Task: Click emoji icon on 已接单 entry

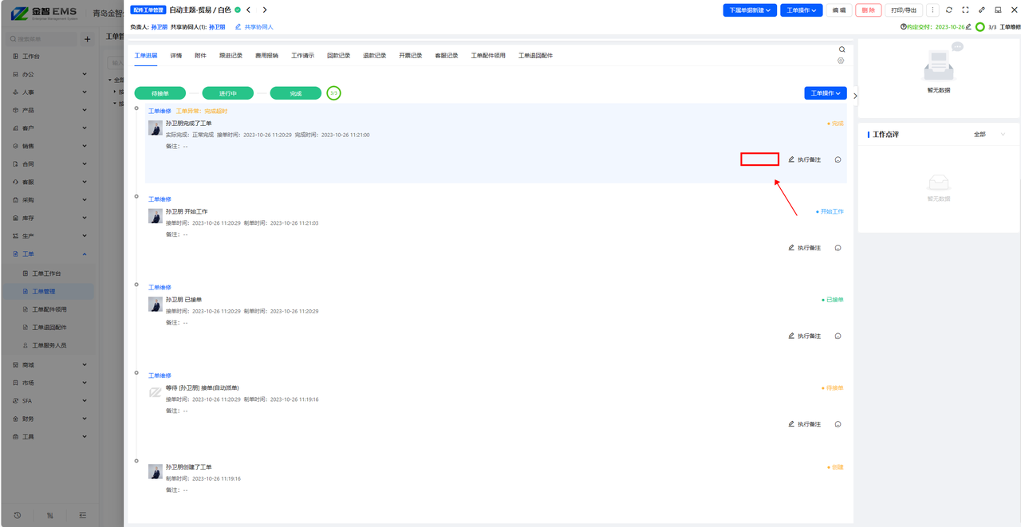Action: coord(838,336)
